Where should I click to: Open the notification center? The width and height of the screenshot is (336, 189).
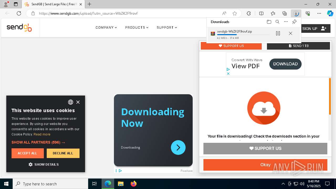point(327,184)
